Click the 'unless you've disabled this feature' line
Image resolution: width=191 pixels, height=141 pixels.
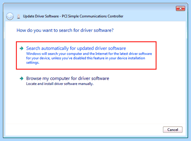pos(86,58)
